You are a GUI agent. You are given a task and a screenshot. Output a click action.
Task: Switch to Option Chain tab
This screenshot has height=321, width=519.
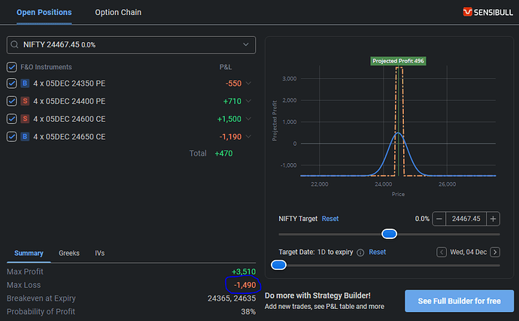pos(118,12)
